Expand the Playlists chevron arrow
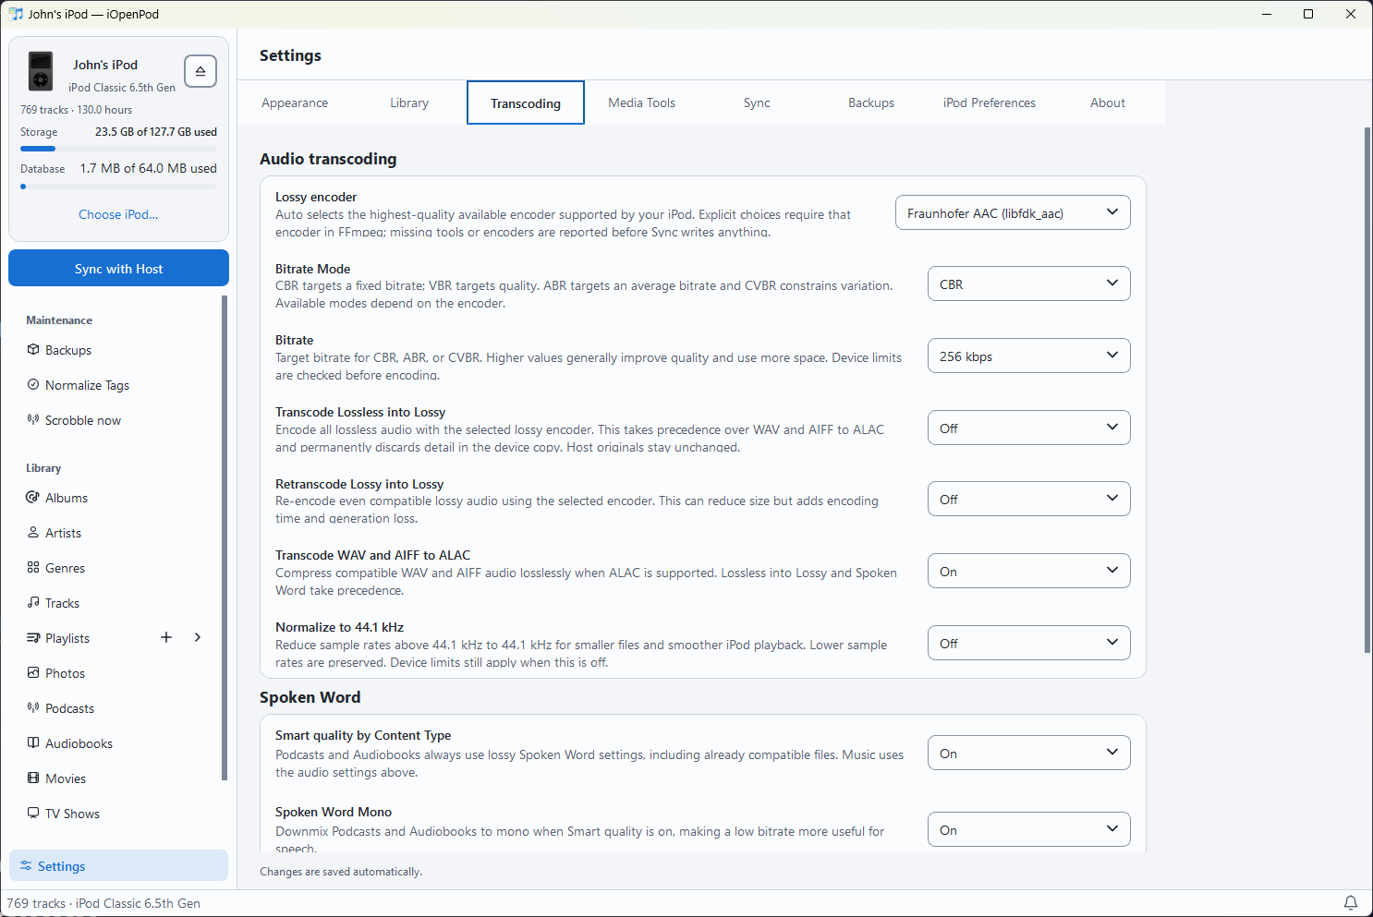Screen dimensions: 1373x917 [198, 637]
